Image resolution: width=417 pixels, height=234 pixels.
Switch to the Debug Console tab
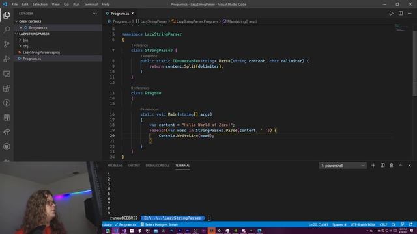point(158,166)
